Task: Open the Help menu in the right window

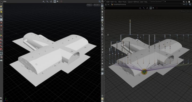Action: [x=146, y=2]
